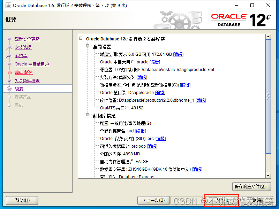
Task: Select the 全局设置 tree label
Action: (x=102, y=47)
